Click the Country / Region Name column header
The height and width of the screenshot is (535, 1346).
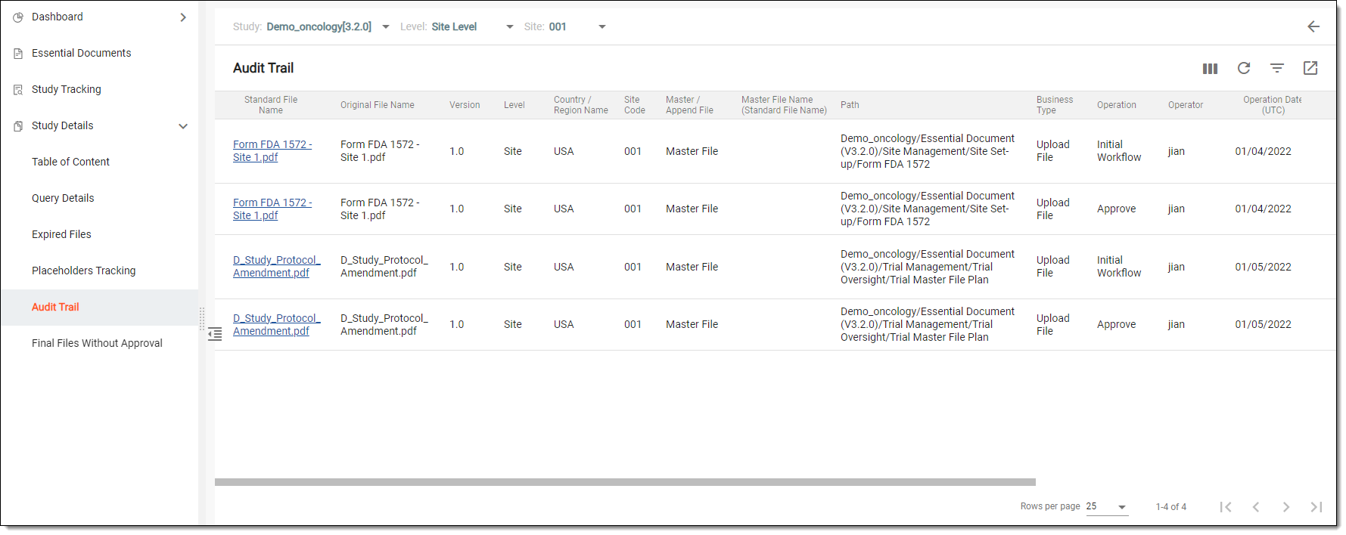(x=581, y=105)
